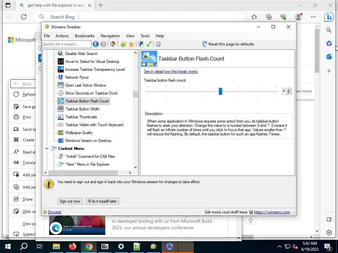
Task: Open bookmarks via the gold star icon
Action: coord(131,44)
